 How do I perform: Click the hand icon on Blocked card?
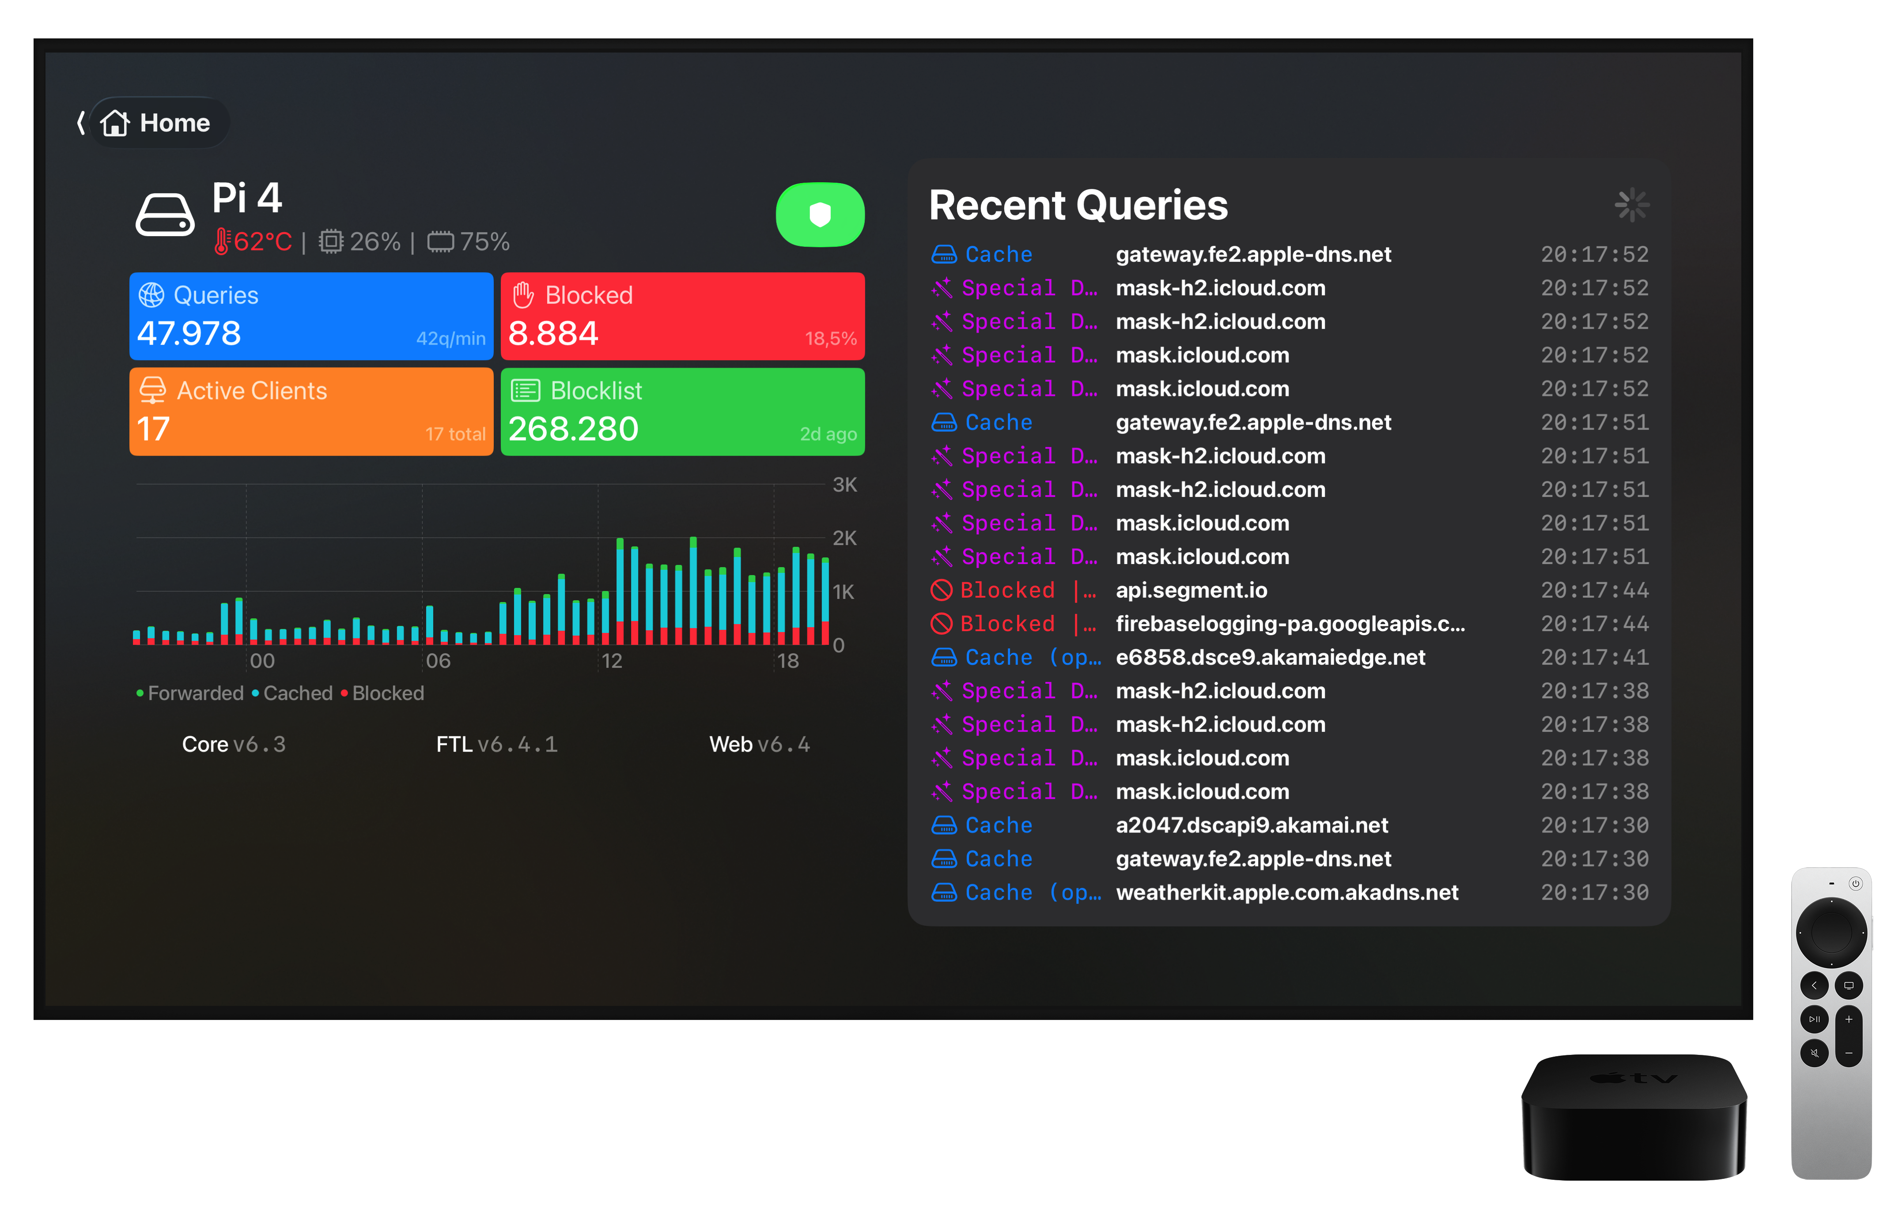(x=524, y=294)
